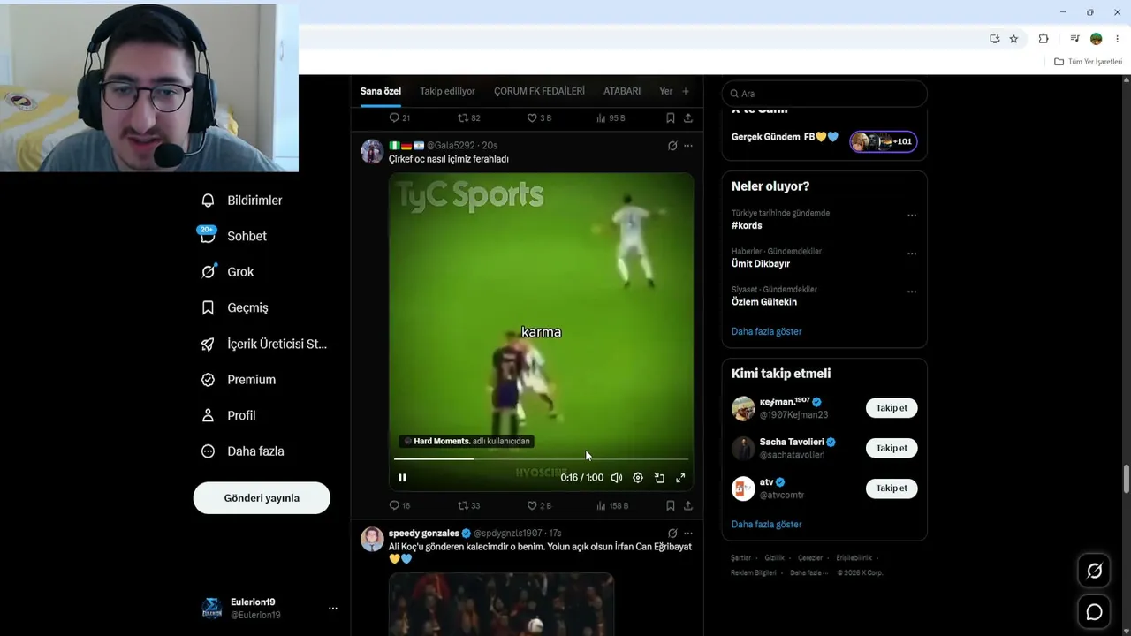
Task: Bookmark the post with 95 B views
Action: point(671,117)
